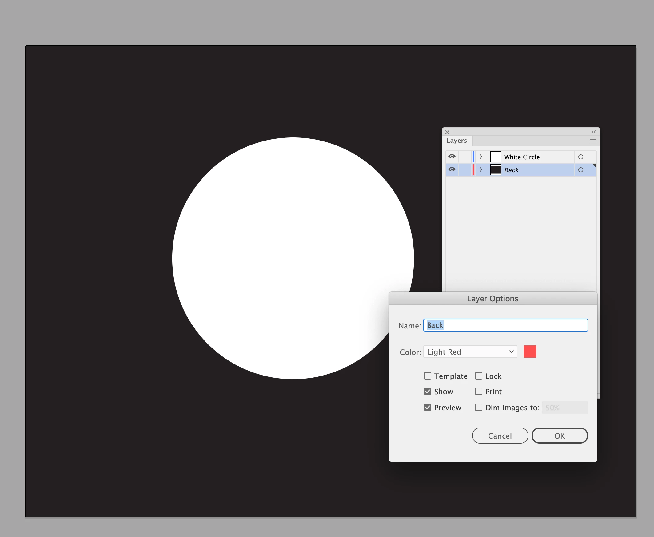The width and height of the screenshot is (654, 537).
Task: Hide the White Circle layer eye icon
Action: tap(452, 157)
